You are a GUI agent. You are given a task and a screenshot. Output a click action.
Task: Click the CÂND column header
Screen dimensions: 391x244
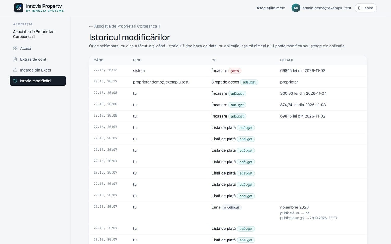[99, 60]
